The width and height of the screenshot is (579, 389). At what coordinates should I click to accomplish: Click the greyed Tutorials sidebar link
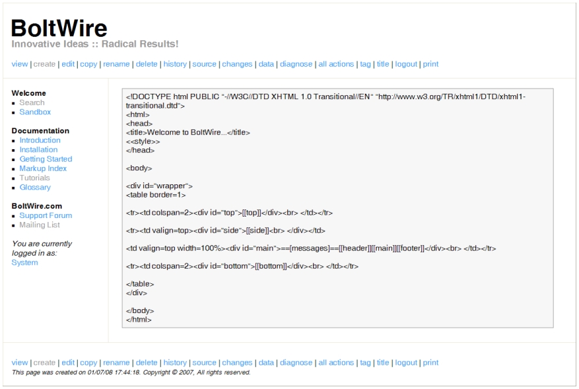(x=35, y=178)
